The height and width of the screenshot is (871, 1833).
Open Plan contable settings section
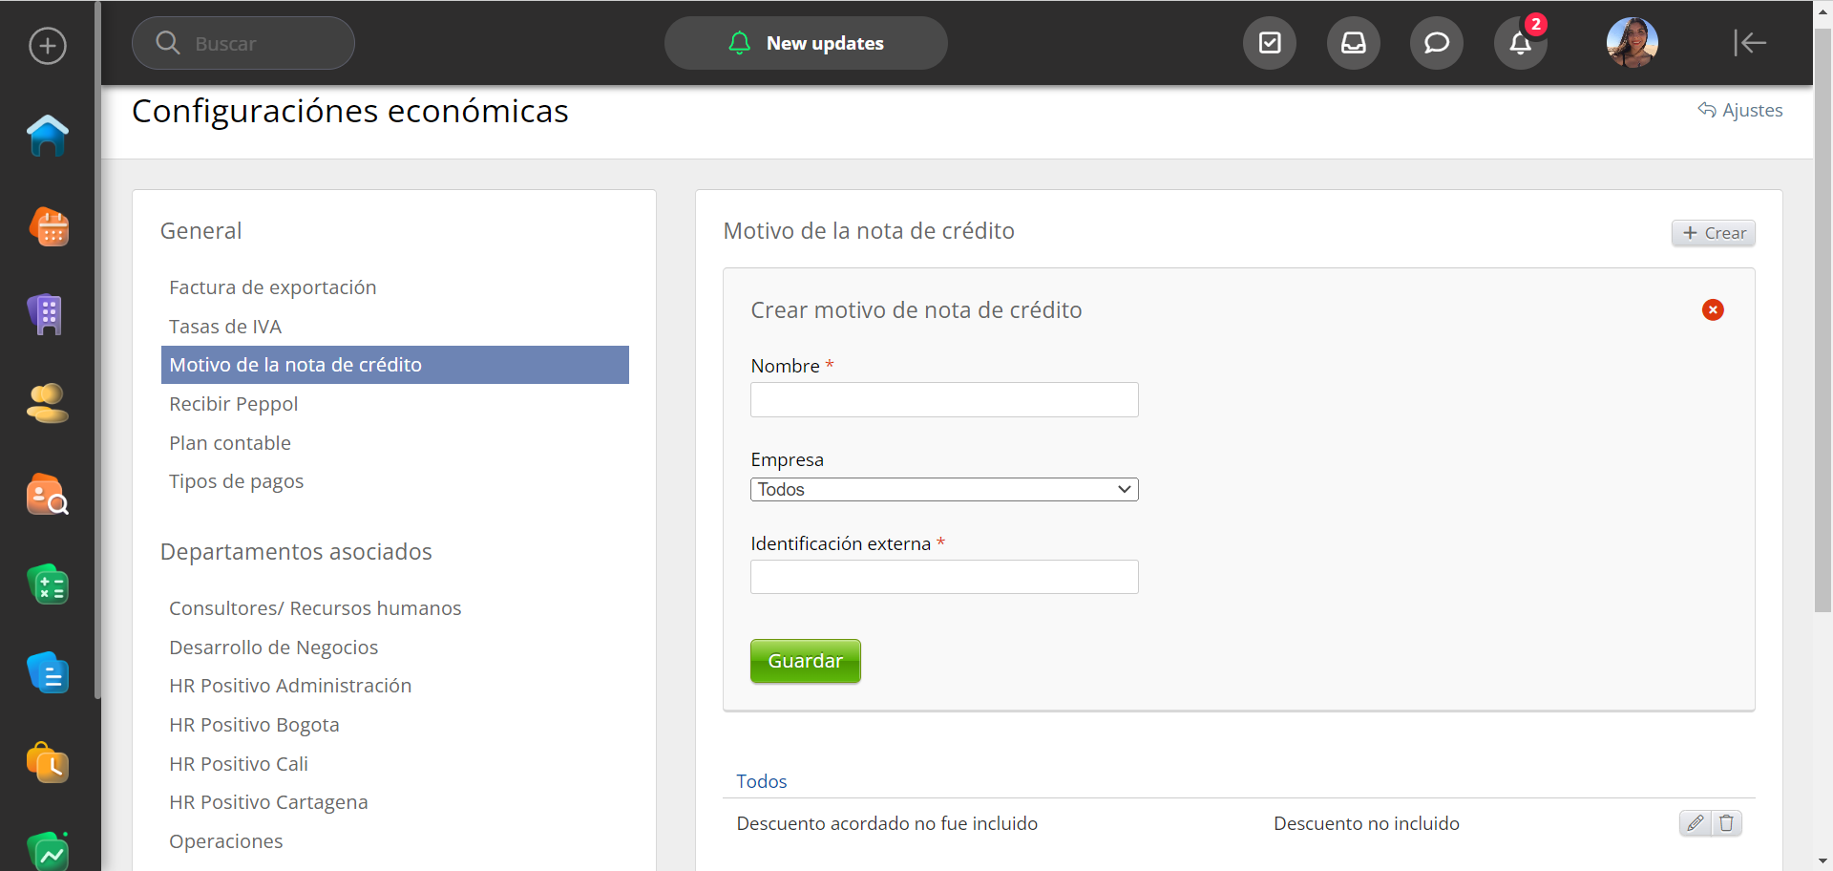tap(230, 443)
